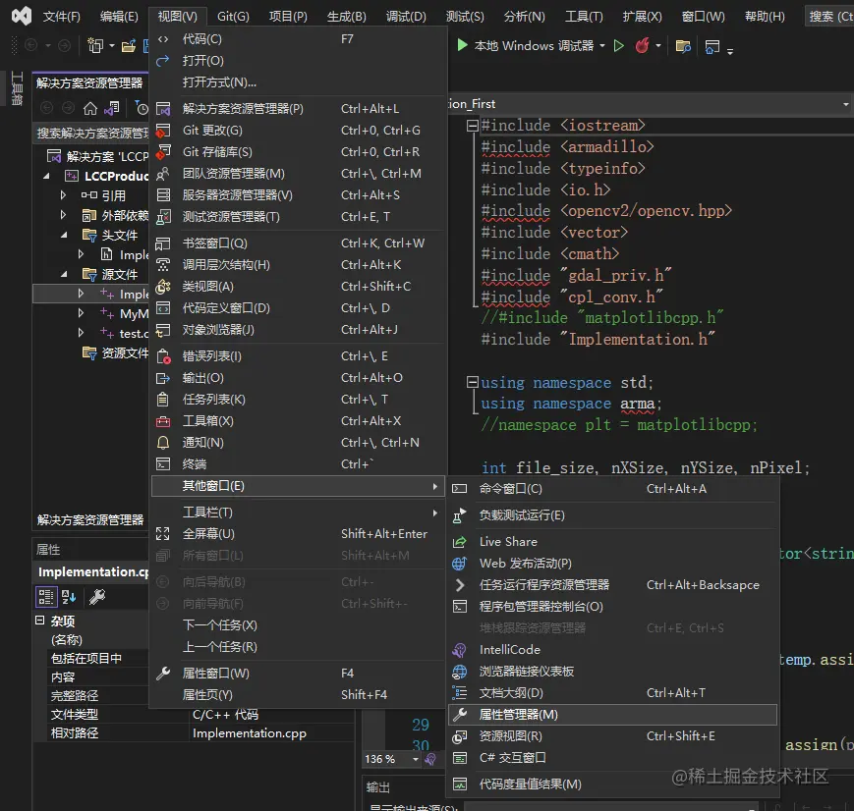Click pending changes filter clock icon
The width and height of the screenshot is (854, 811).
(142, 109)
